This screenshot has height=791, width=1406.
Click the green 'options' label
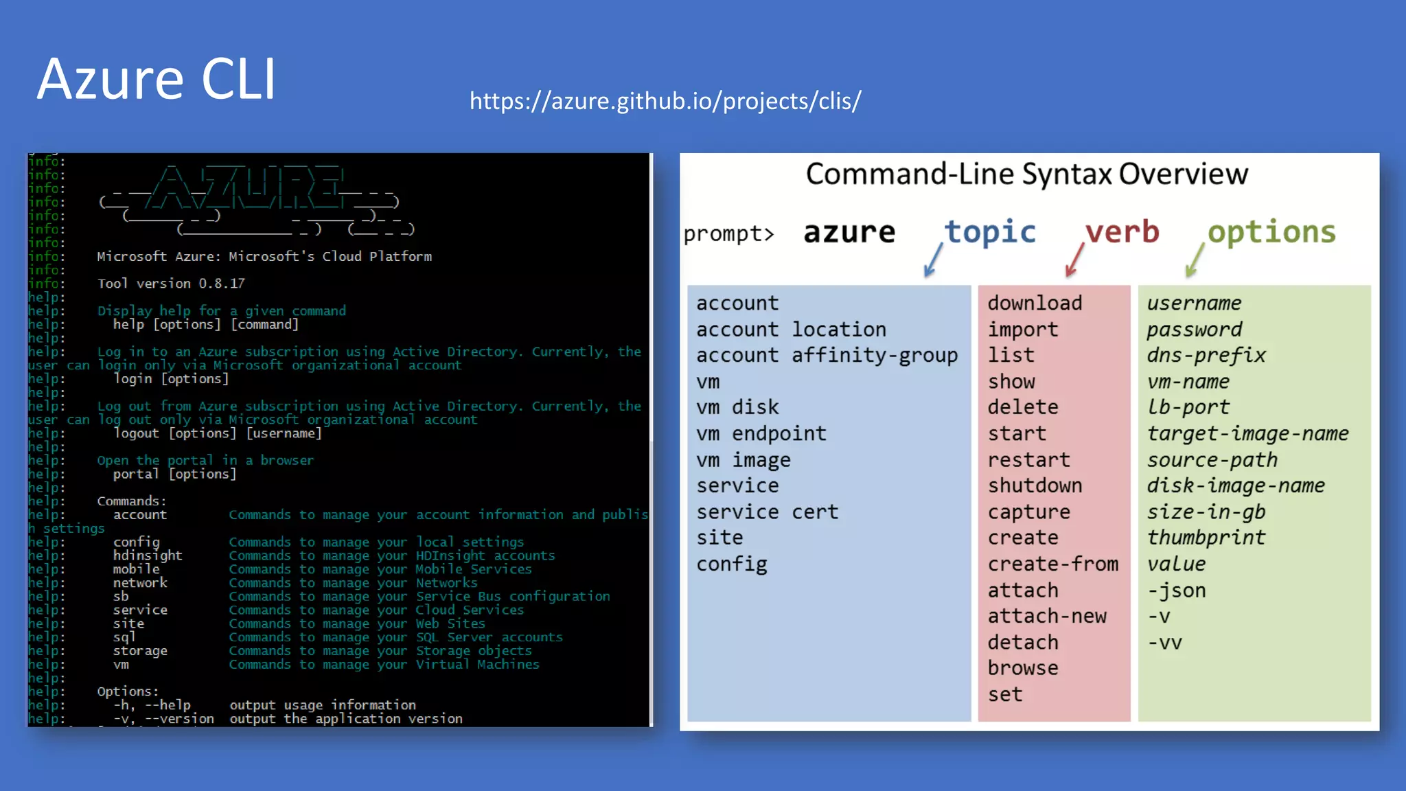pos(1271,232)
